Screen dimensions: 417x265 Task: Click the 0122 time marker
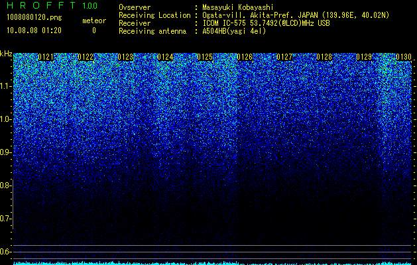pyautogui.click(x=86, y=57)
